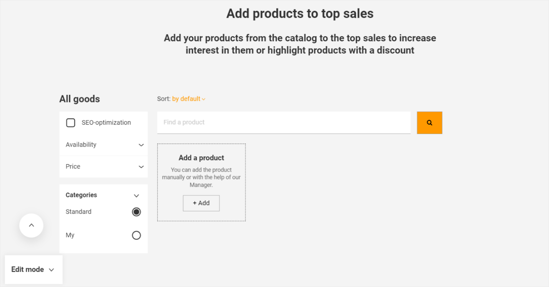The image size is (549, 287).
Task: Click the Add a product card title
Action: point(201,158)
